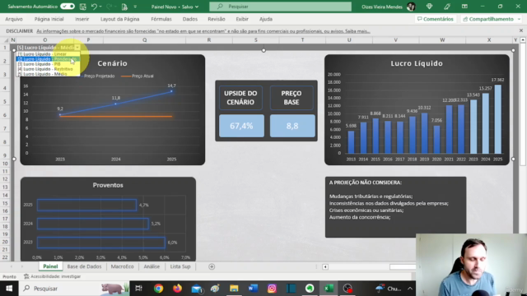Click the 2025 bar in Lucro Líquido chart
The width and height of the screenshot is (527, 296).
(x=497, y=118)
